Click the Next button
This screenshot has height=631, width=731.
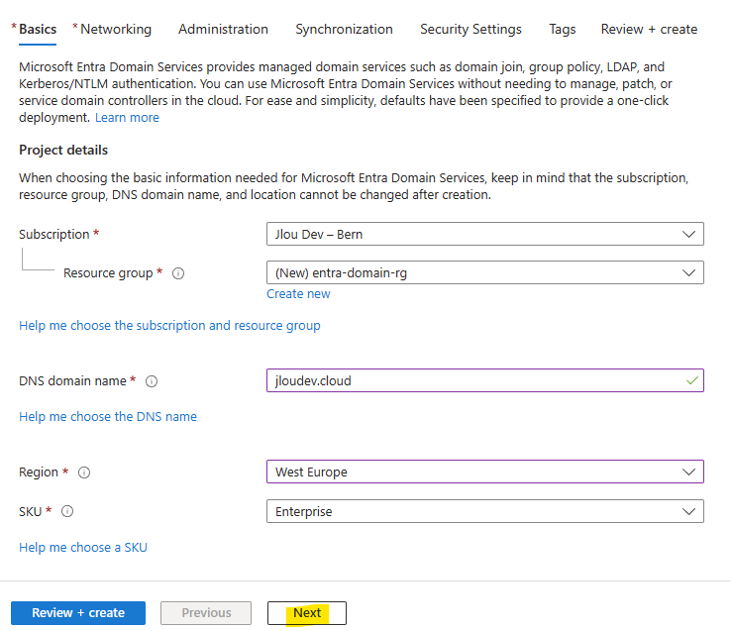pyautogui.click(x=307, y=613)
